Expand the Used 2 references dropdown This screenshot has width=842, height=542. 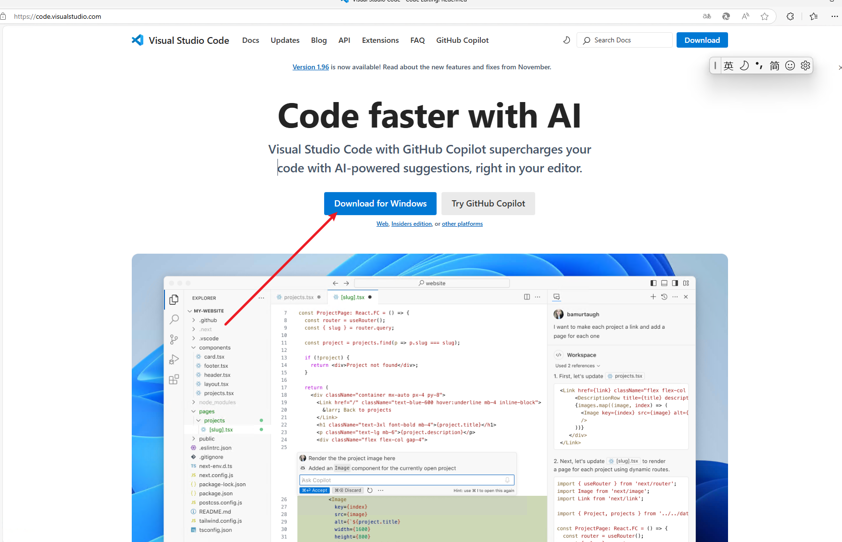578,366
